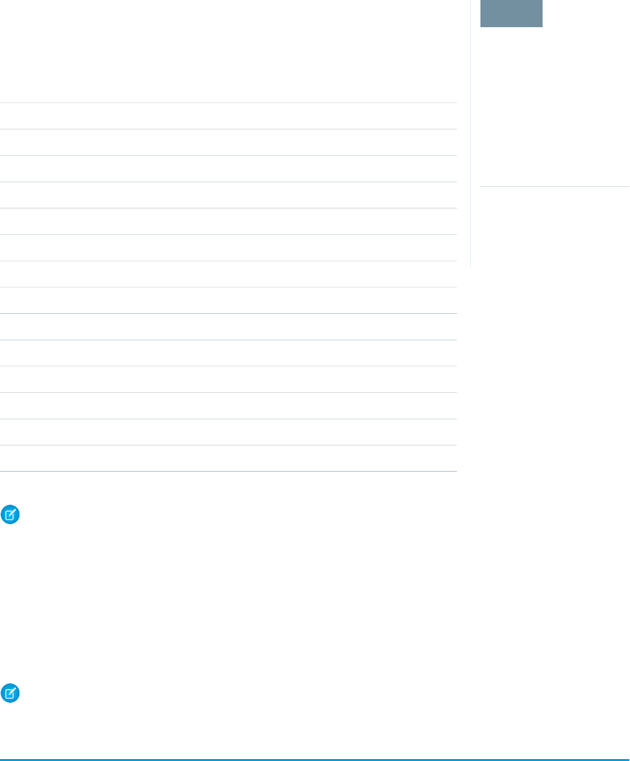Select the fourth row of the table

coord(229,195)
